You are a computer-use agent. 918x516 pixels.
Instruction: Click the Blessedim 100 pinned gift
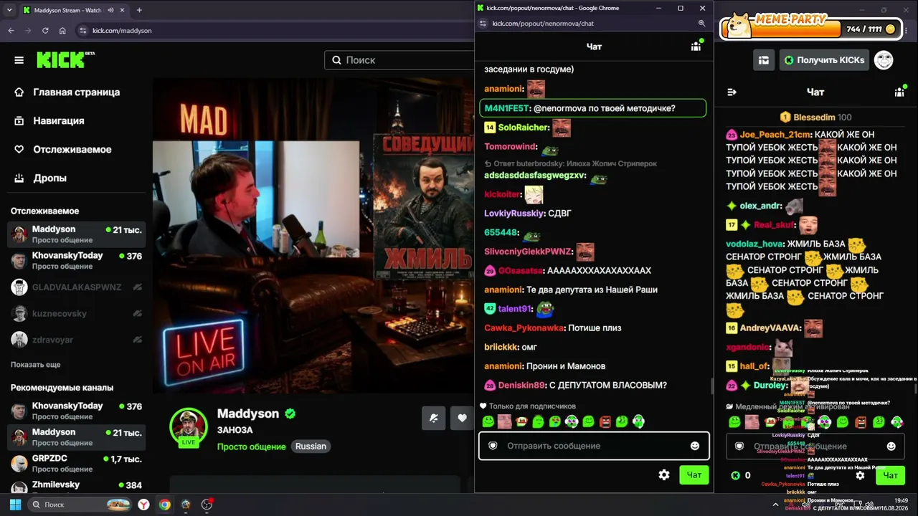point(816,117)
